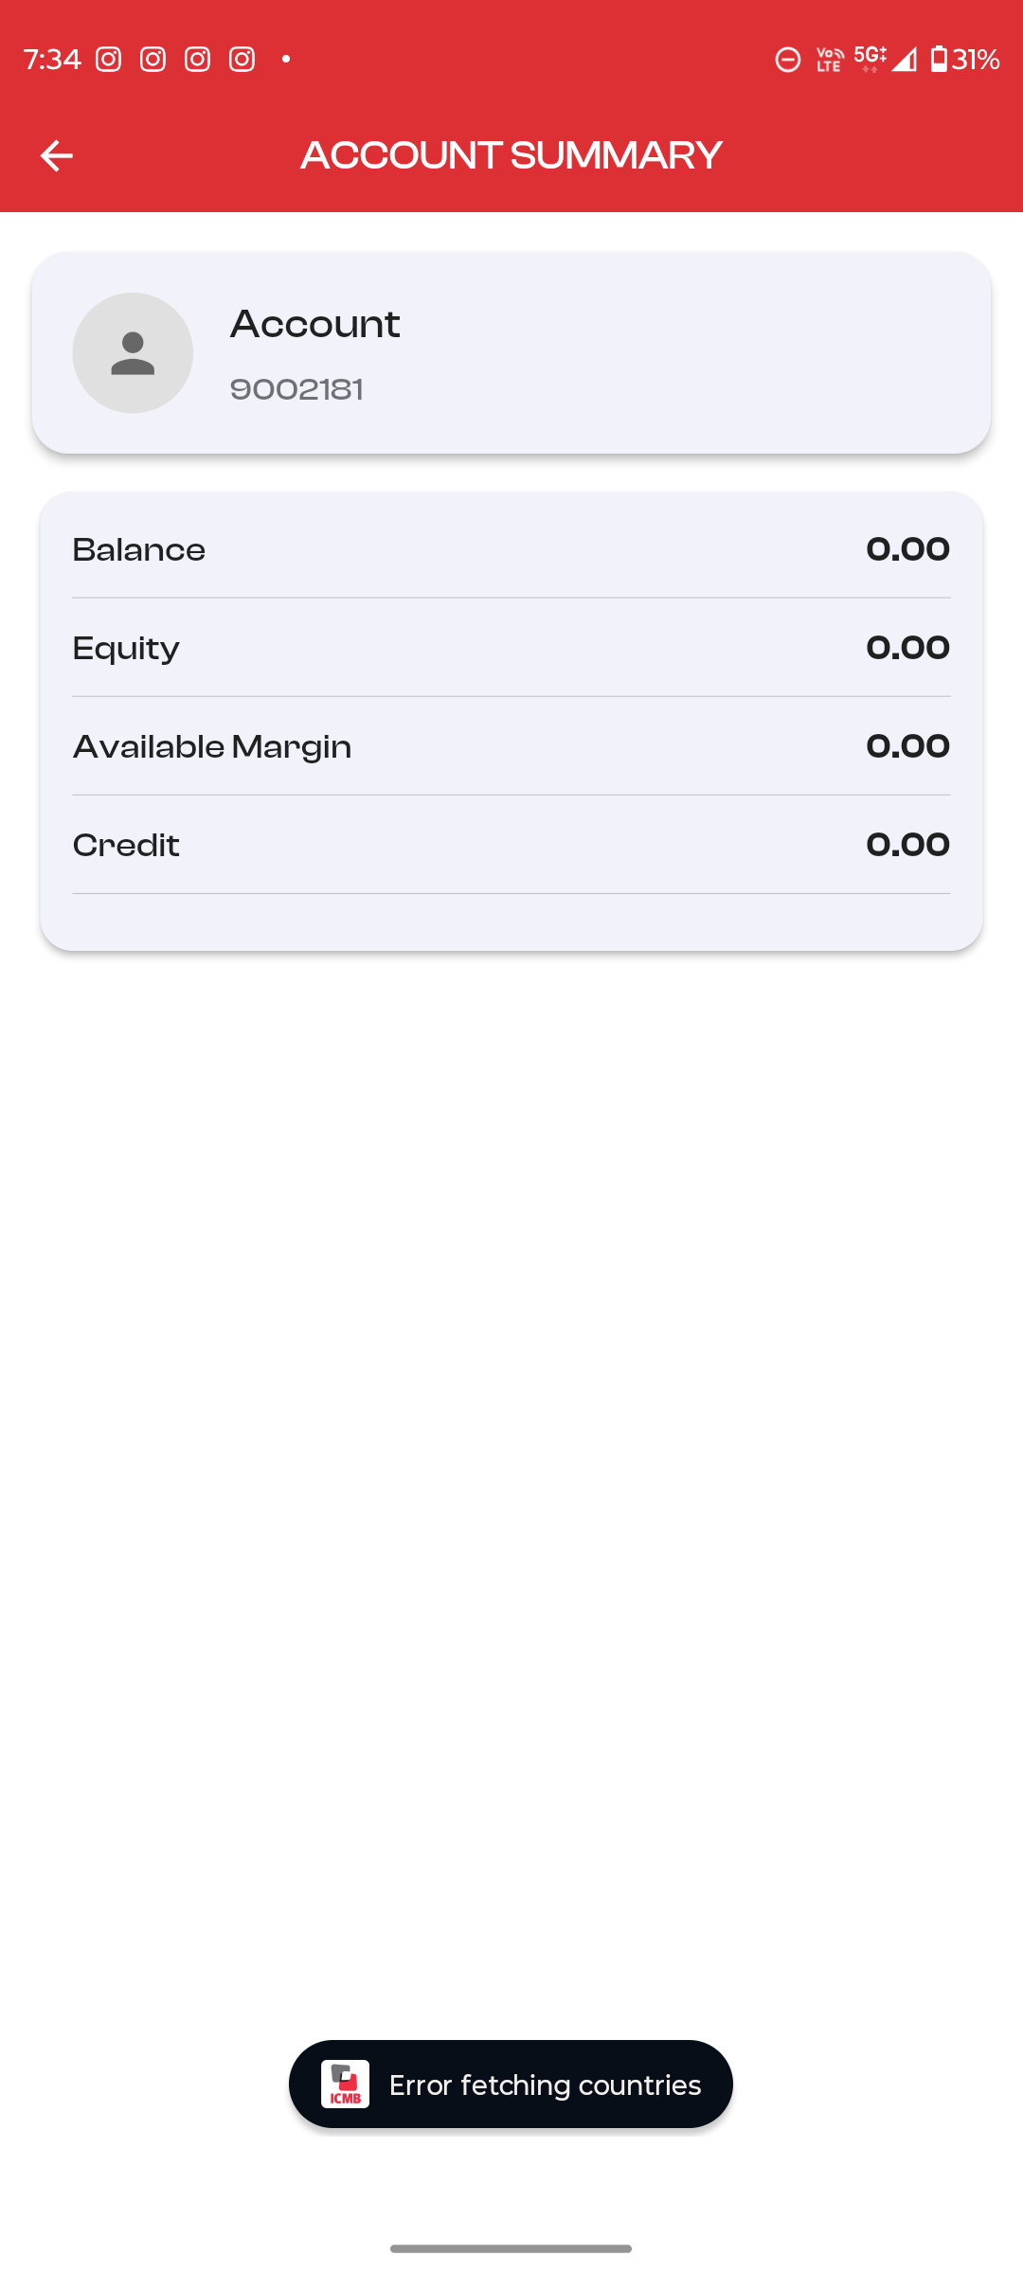Tap the back arrow in the header

click(x=57, y=155)
